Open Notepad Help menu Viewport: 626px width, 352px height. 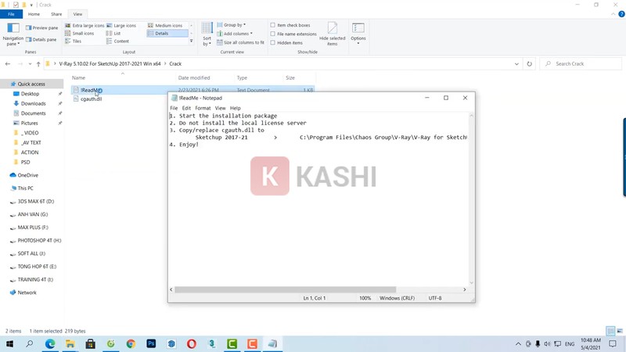[x=236, y=108]
